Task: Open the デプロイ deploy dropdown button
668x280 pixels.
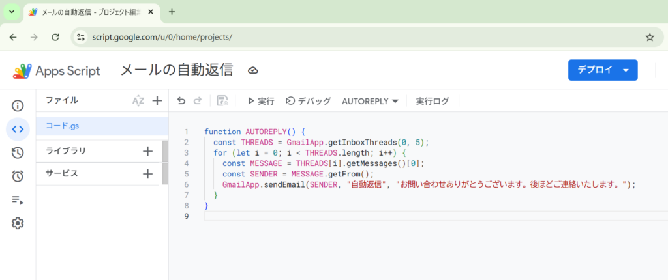Action: pos(602,70)
